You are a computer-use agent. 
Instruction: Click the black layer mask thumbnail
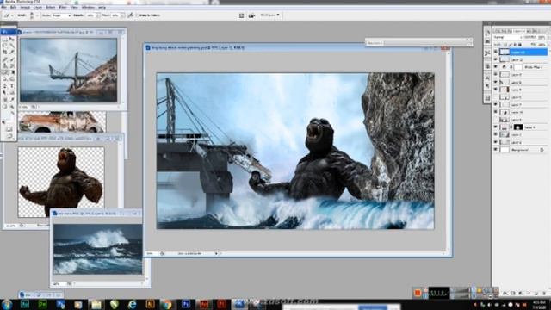518,127
